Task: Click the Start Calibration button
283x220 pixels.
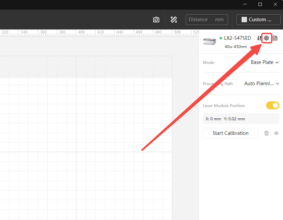Action: pyautogui.click(x=230, y=133)
